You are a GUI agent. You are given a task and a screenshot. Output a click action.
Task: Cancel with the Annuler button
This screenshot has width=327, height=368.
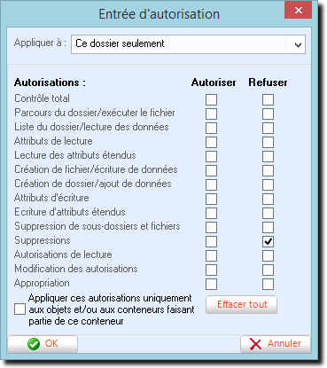point(276,344)
